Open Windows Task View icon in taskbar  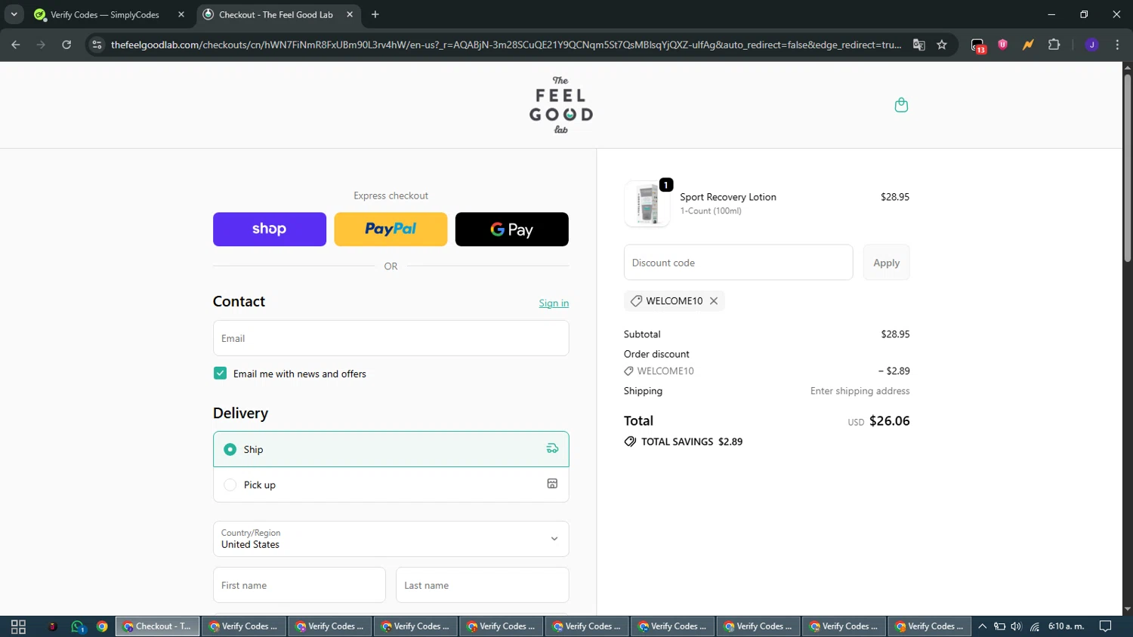(18, 626)
